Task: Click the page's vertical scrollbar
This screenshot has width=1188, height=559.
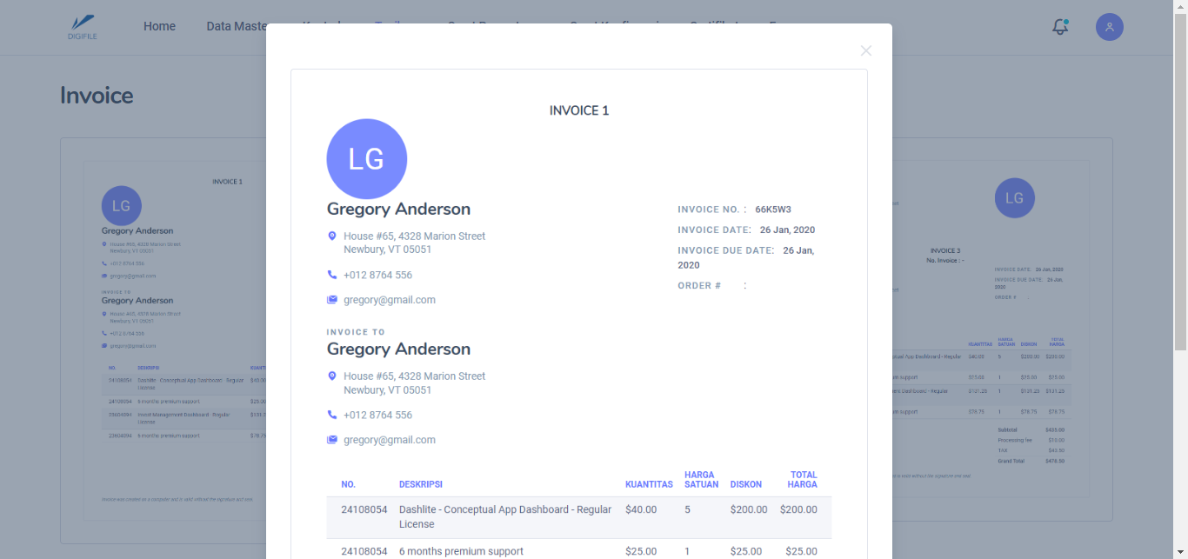Action: pyautogui.click(x=1180, y=174)
